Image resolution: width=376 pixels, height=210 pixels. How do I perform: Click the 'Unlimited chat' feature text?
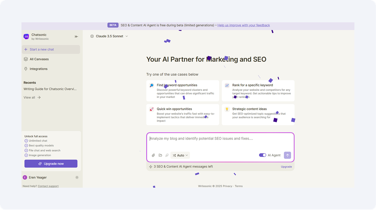coord(38,141)
